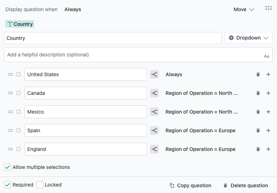Click Copy question
Screen dimensions: 277x193
click(x=190, y=185)
